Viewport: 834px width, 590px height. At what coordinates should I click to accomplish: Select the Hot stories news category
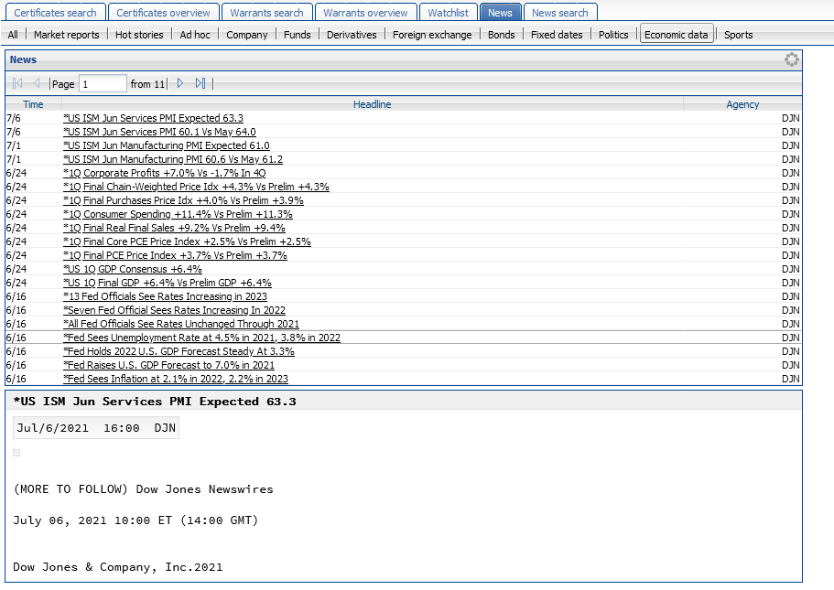pyautogui.click(x=139, y=35)
